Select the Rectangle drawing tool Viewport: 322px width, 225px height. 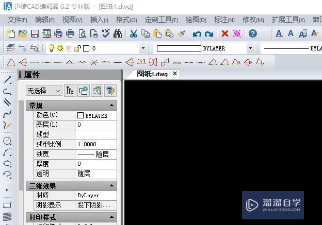[7, 205]
